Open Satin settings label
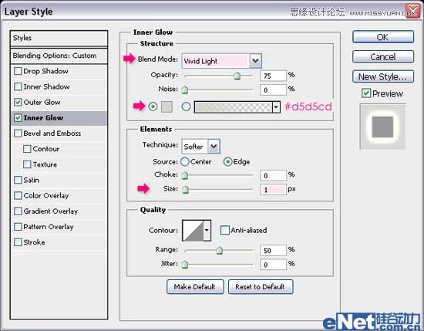The width and height of the screenshot is (424, 331). click(x=32, y=180)
